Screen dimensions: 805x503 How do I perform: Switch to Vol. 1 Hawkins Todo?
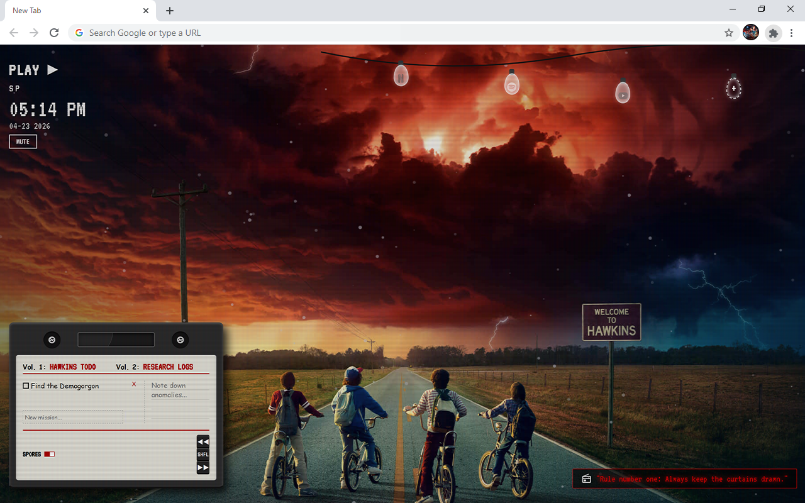pyautogui.click(x=60, y=367)
